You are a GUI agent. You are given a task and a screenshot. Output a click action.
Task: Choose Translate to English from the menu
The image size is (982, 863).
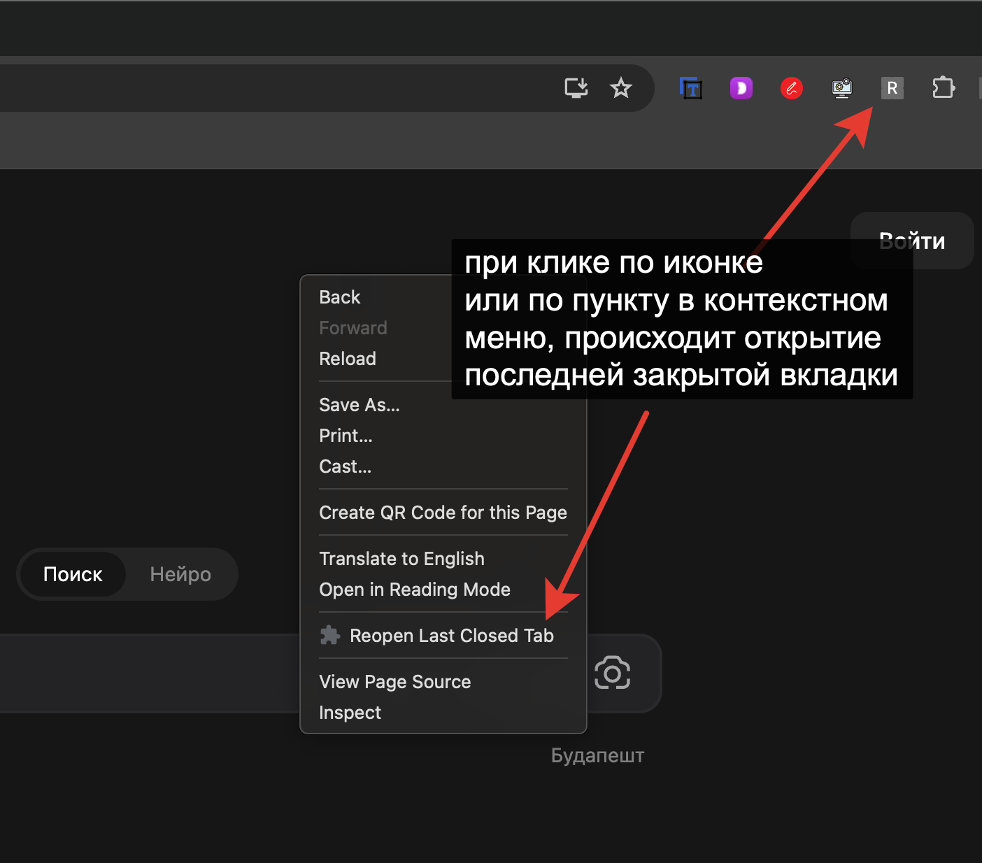click(x=401, y=558)
